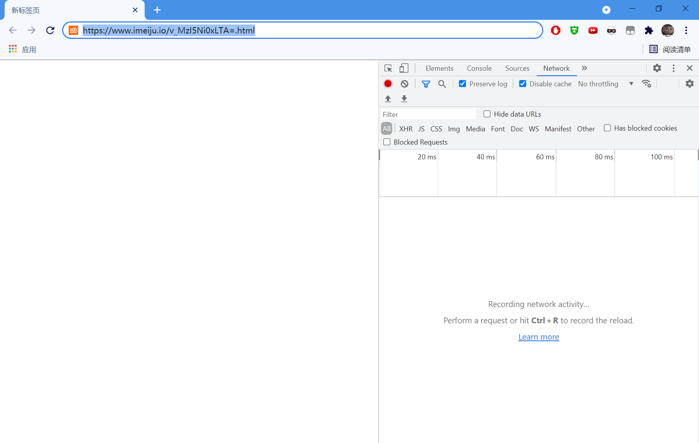This screenshot has height=443, width=699.
Task: Filter requests by All types
Action: [387, 129]
